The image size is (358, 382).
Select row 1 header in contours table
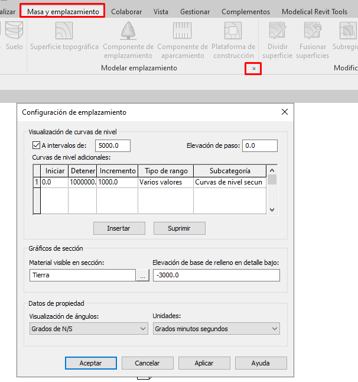pyautogui.click(x=37, y=182)
